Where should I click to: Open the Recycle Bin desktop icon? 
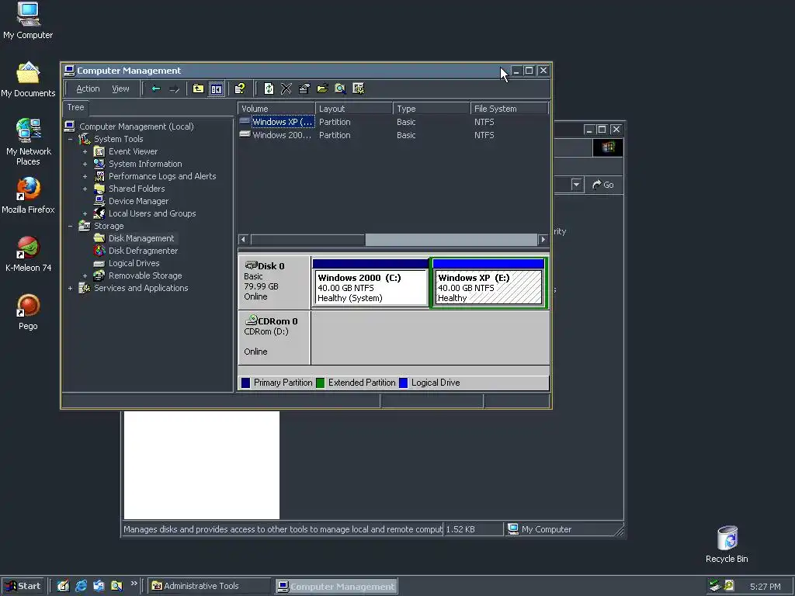coord(727,544)
